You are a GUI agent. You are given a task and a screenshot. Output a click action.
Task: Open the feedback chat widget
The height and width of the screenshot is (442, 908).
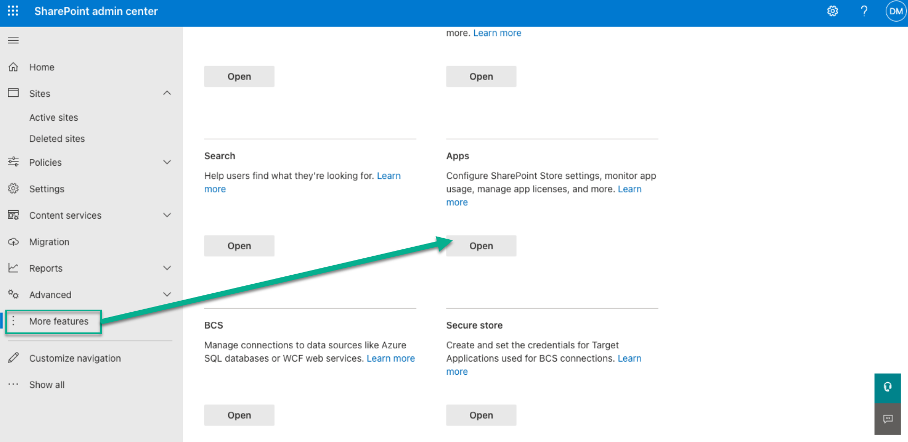(x=888, y=419)
